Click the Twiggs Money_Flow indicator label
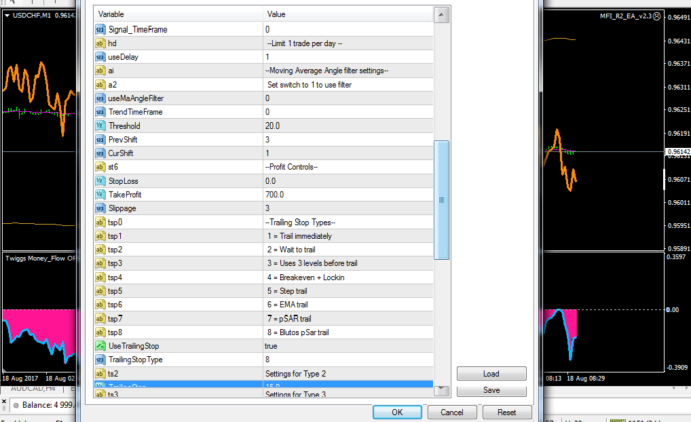Image resolution: width=691 pixels, height=422 pixels. click(x=40, y=258)
